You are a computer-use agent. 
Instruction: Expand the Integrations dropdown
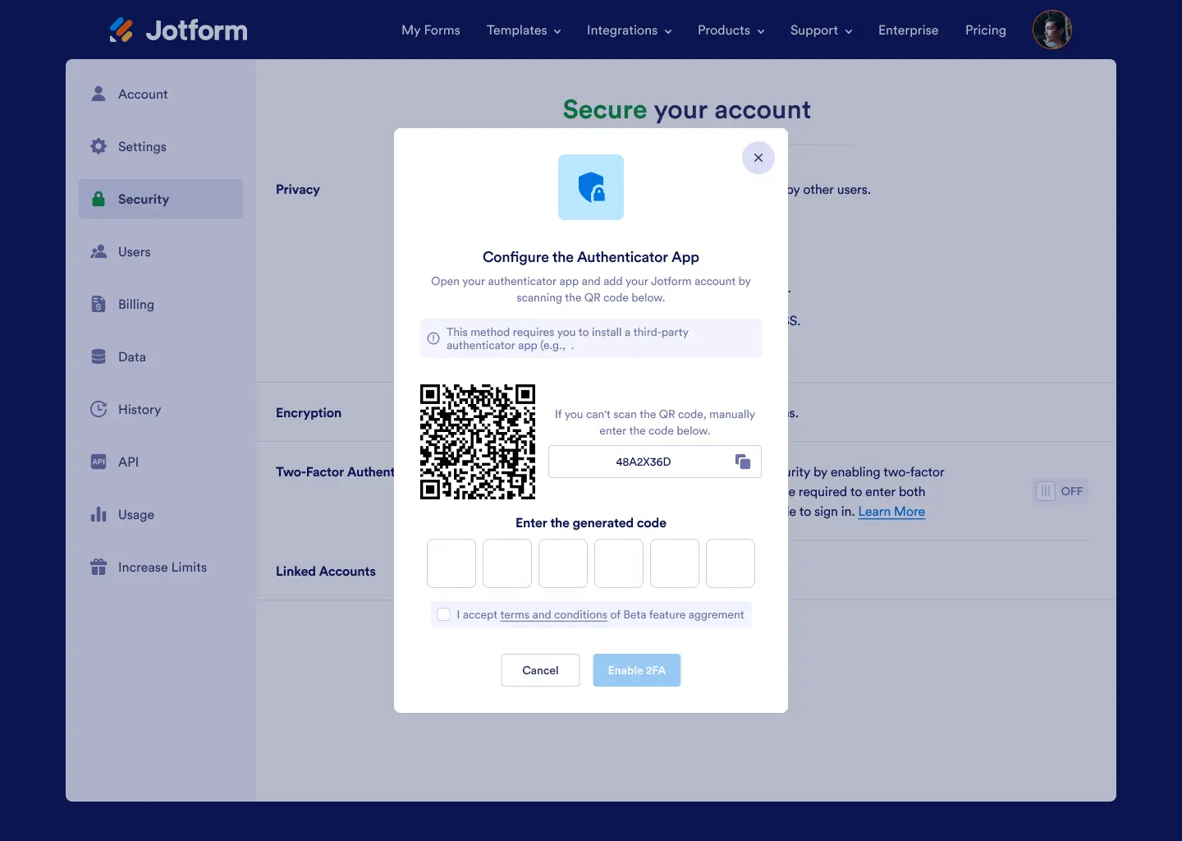[x=630, y=30]
